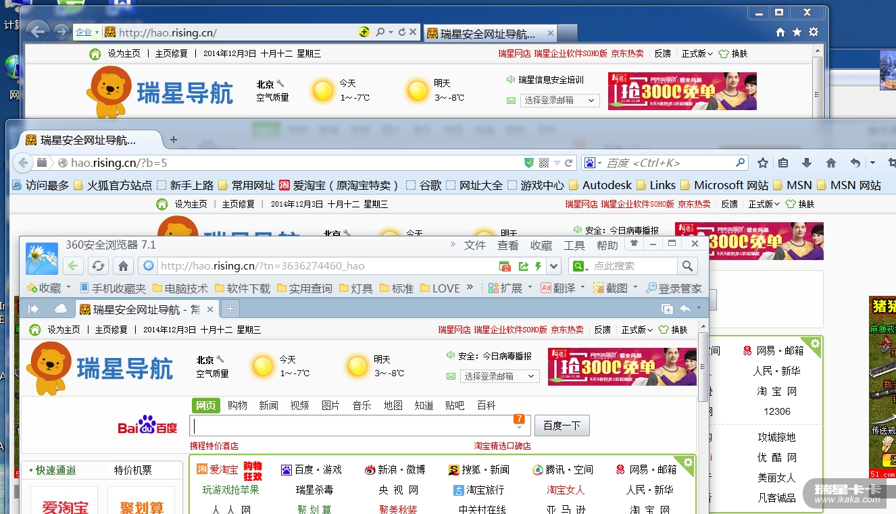Screen dimensions: 896x514
Task: Open the 电脑技术 bookmark folder in 360 browser
Action: (180, 288)
